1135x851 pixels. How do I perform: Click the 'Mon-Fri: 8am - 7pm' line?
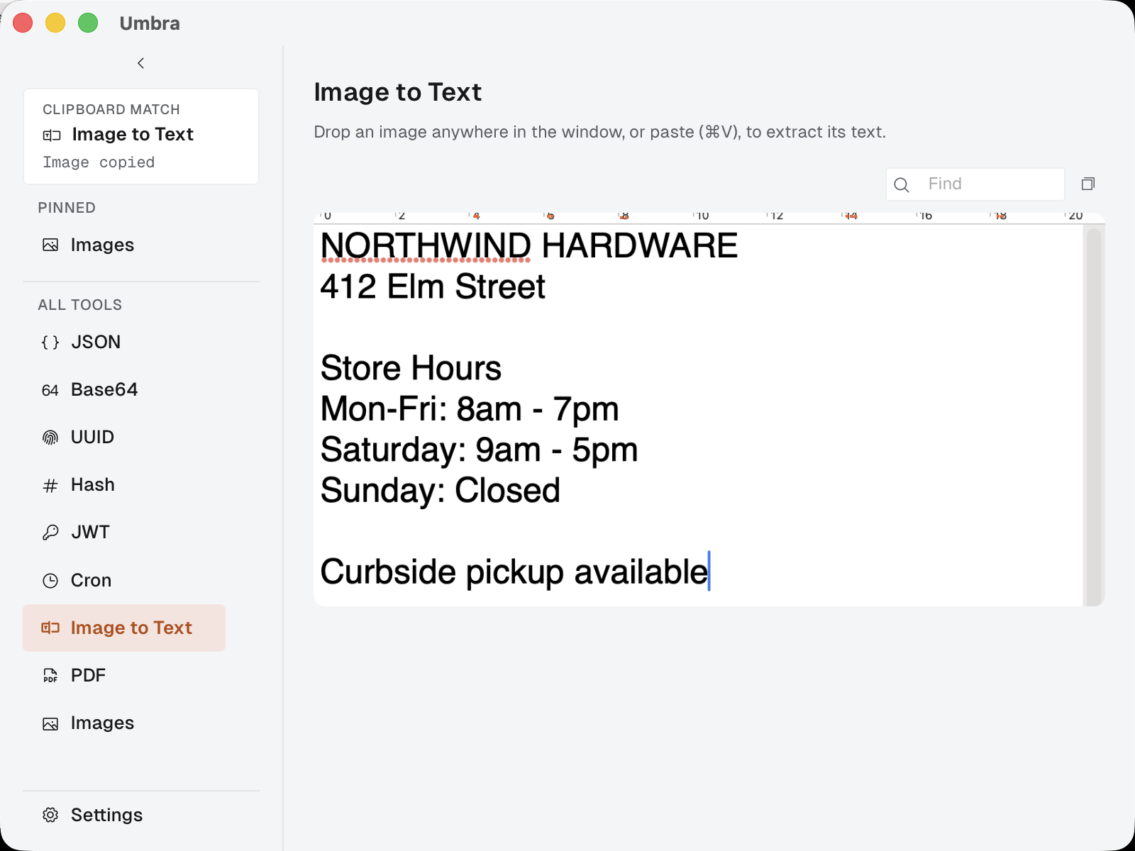(x=470, y=409)
